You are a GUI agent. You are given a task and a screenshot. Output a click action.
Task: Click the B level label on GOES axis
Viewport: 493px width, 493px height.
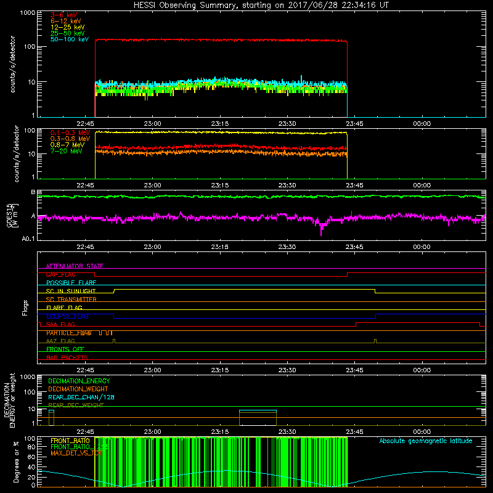click(33, 192)
